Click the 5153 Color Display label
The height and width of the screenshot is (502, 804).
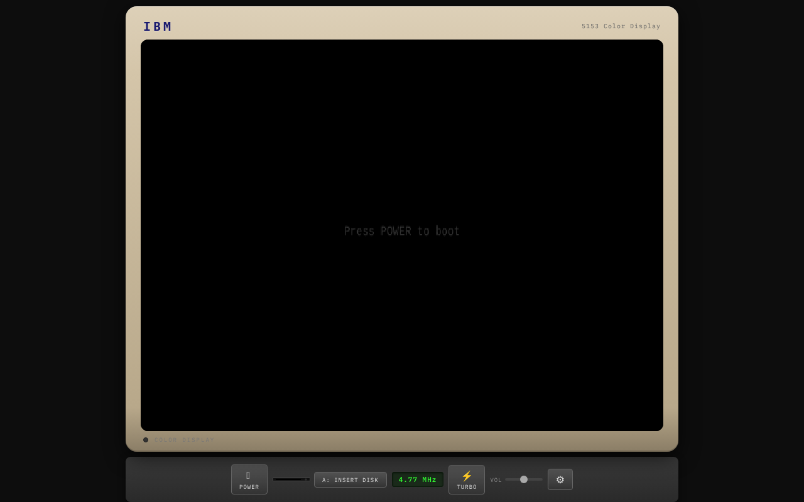(621, 26)
